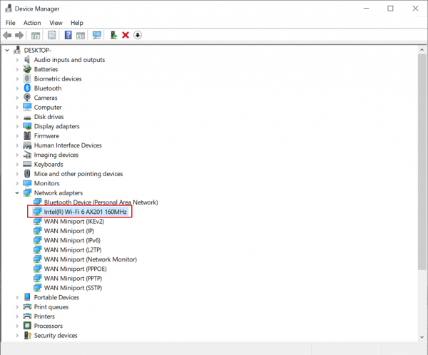Collapse the Network adapters category
Screen dimensions: 428x355
coord(17,193)
